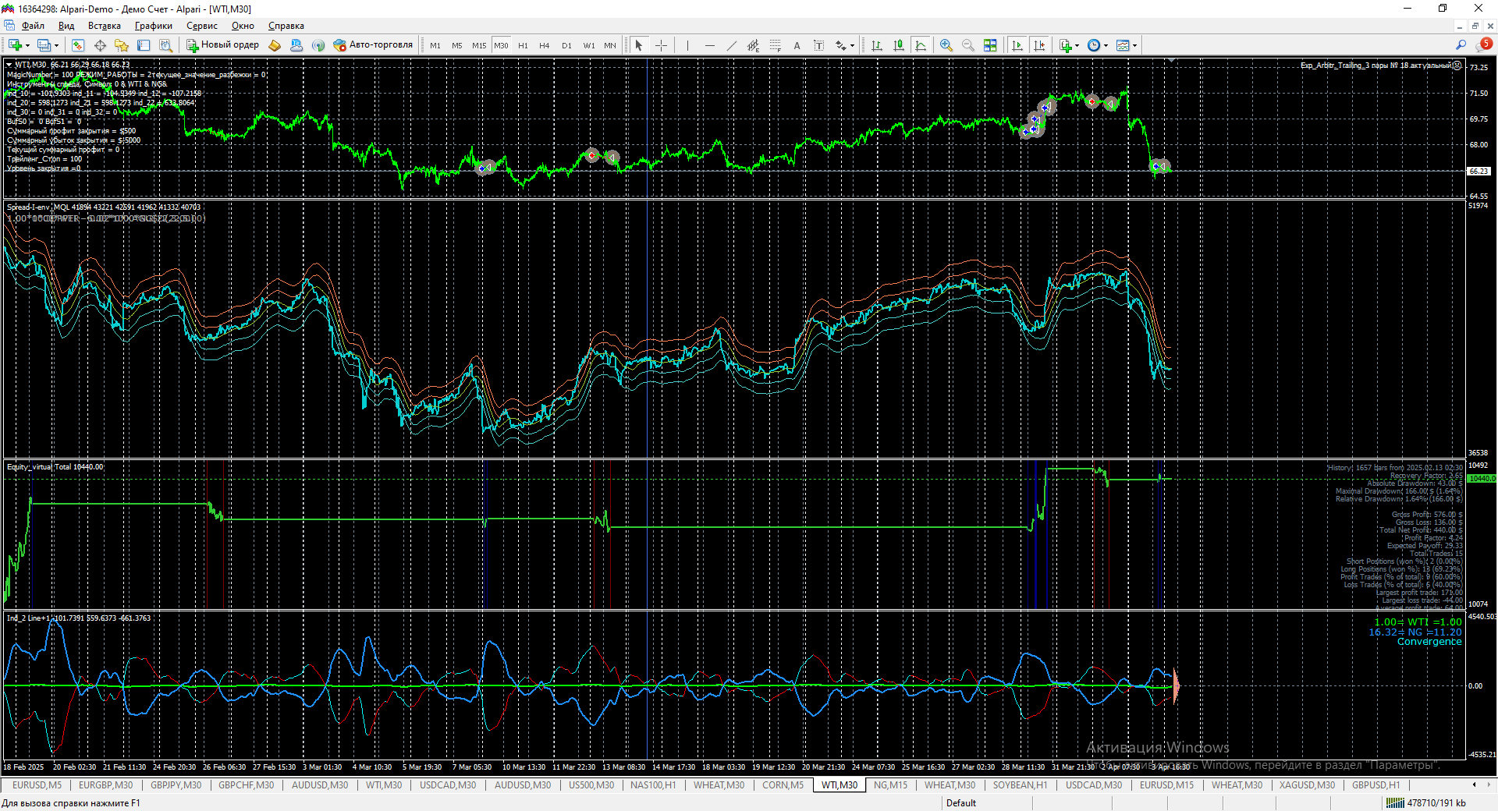Click the 66.23 current price label
This screenshot has width=1498, height=811.
pos(1478,171)
